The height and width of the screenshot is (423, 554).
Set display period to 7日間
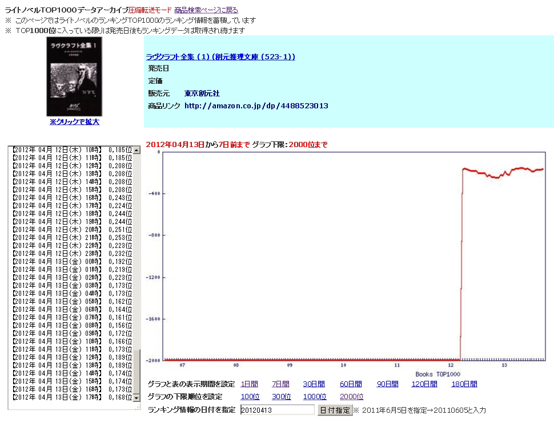(280, 384)
